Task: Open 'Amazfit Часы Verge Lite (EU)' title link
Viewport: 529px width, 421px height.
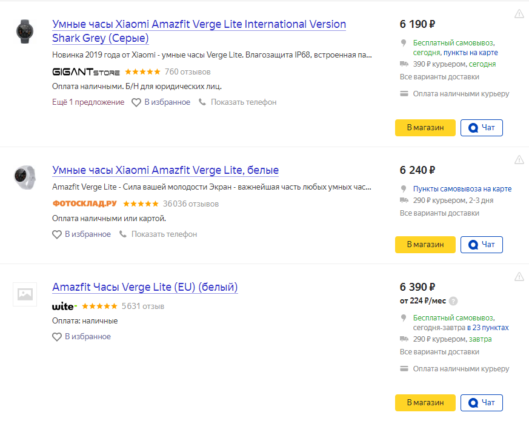Action: tap(145, 287)
